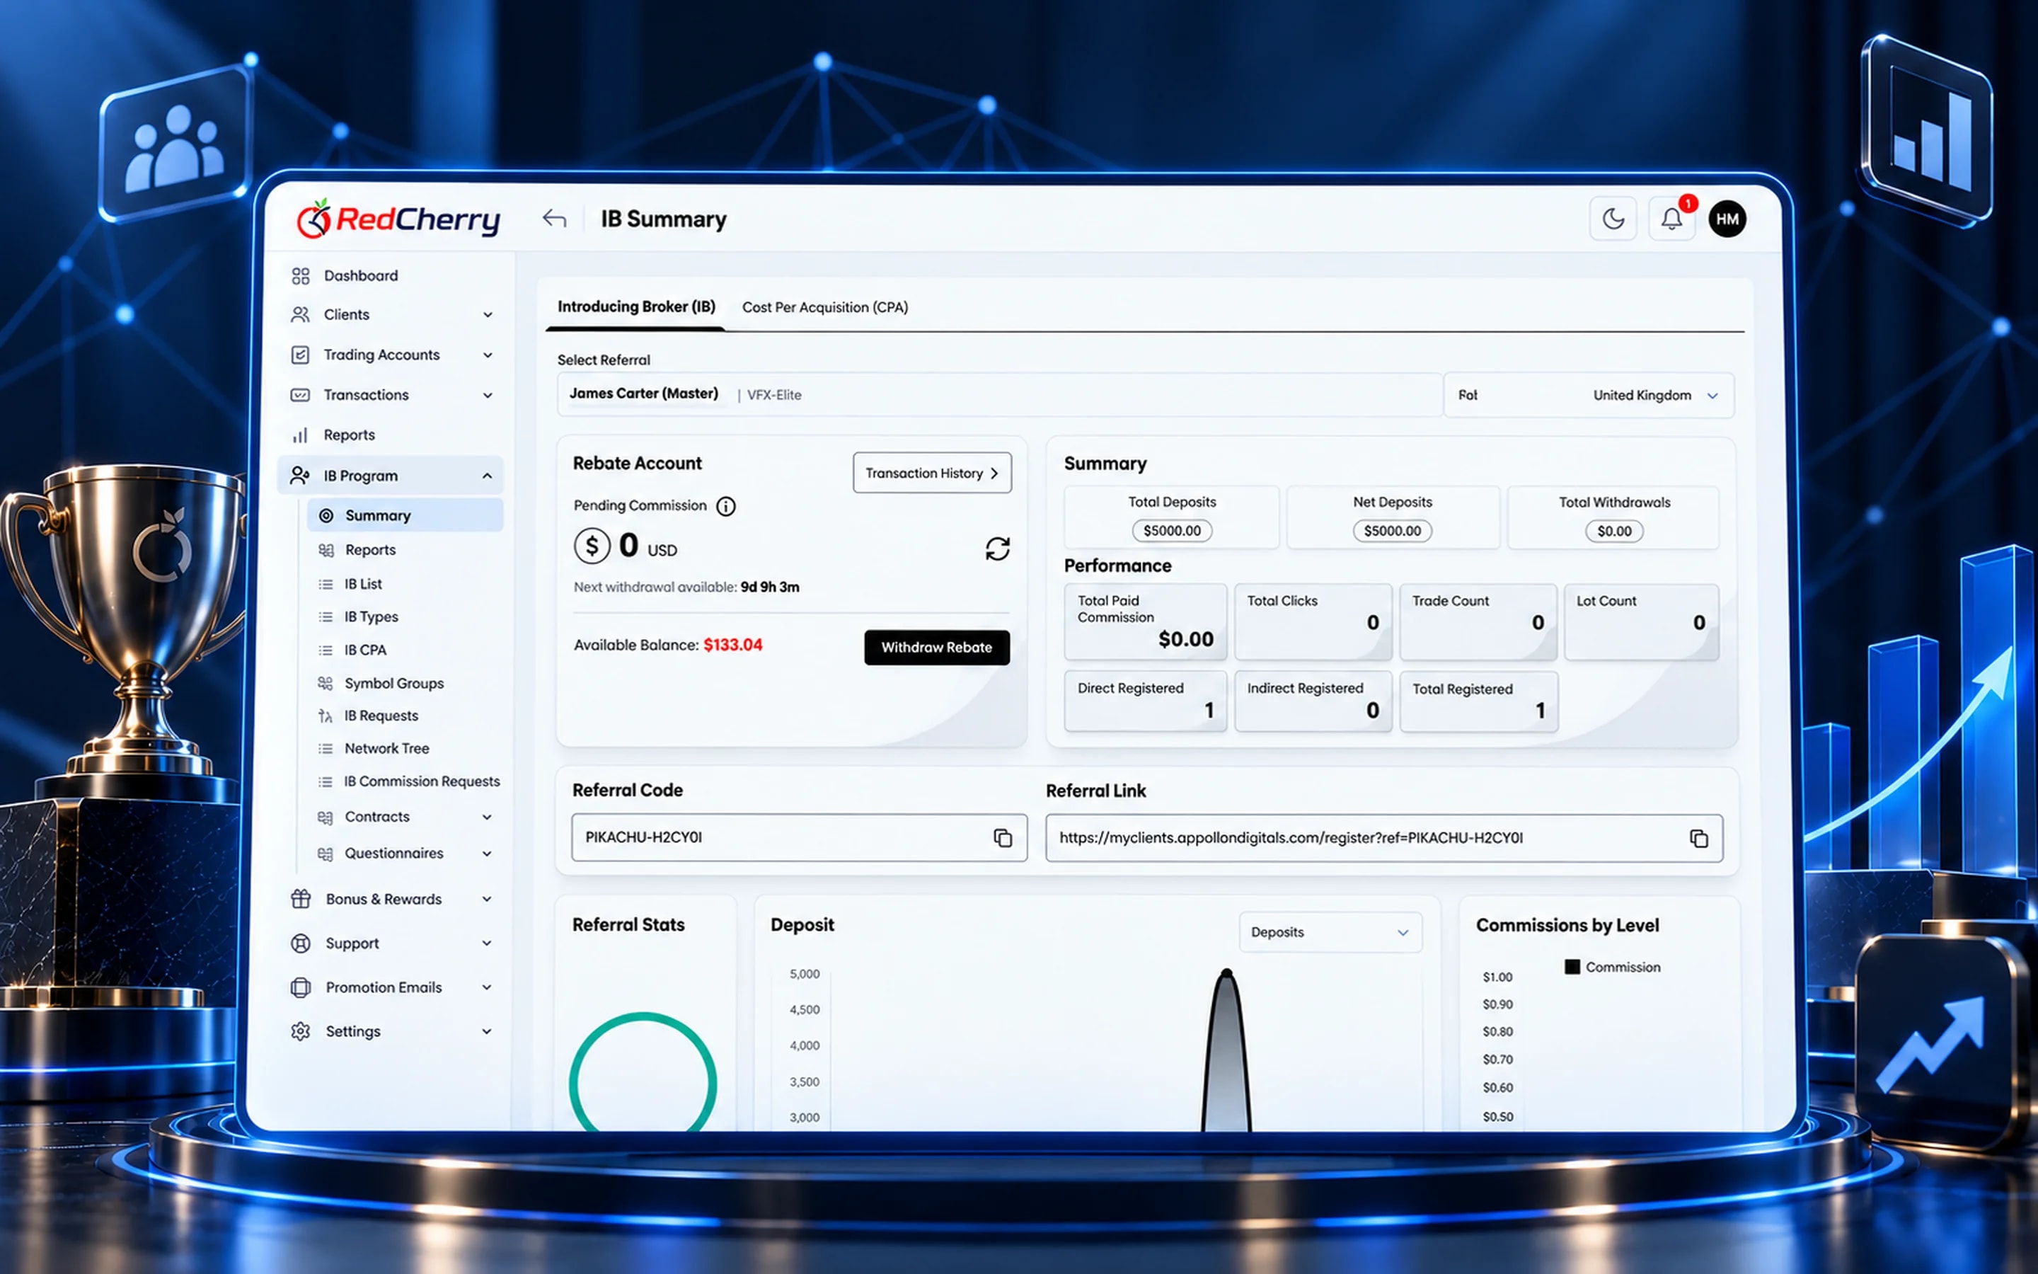Screen dimensions: 2038x1274
Task: Open the HM profile avatar
Action: coord(1727,219)
